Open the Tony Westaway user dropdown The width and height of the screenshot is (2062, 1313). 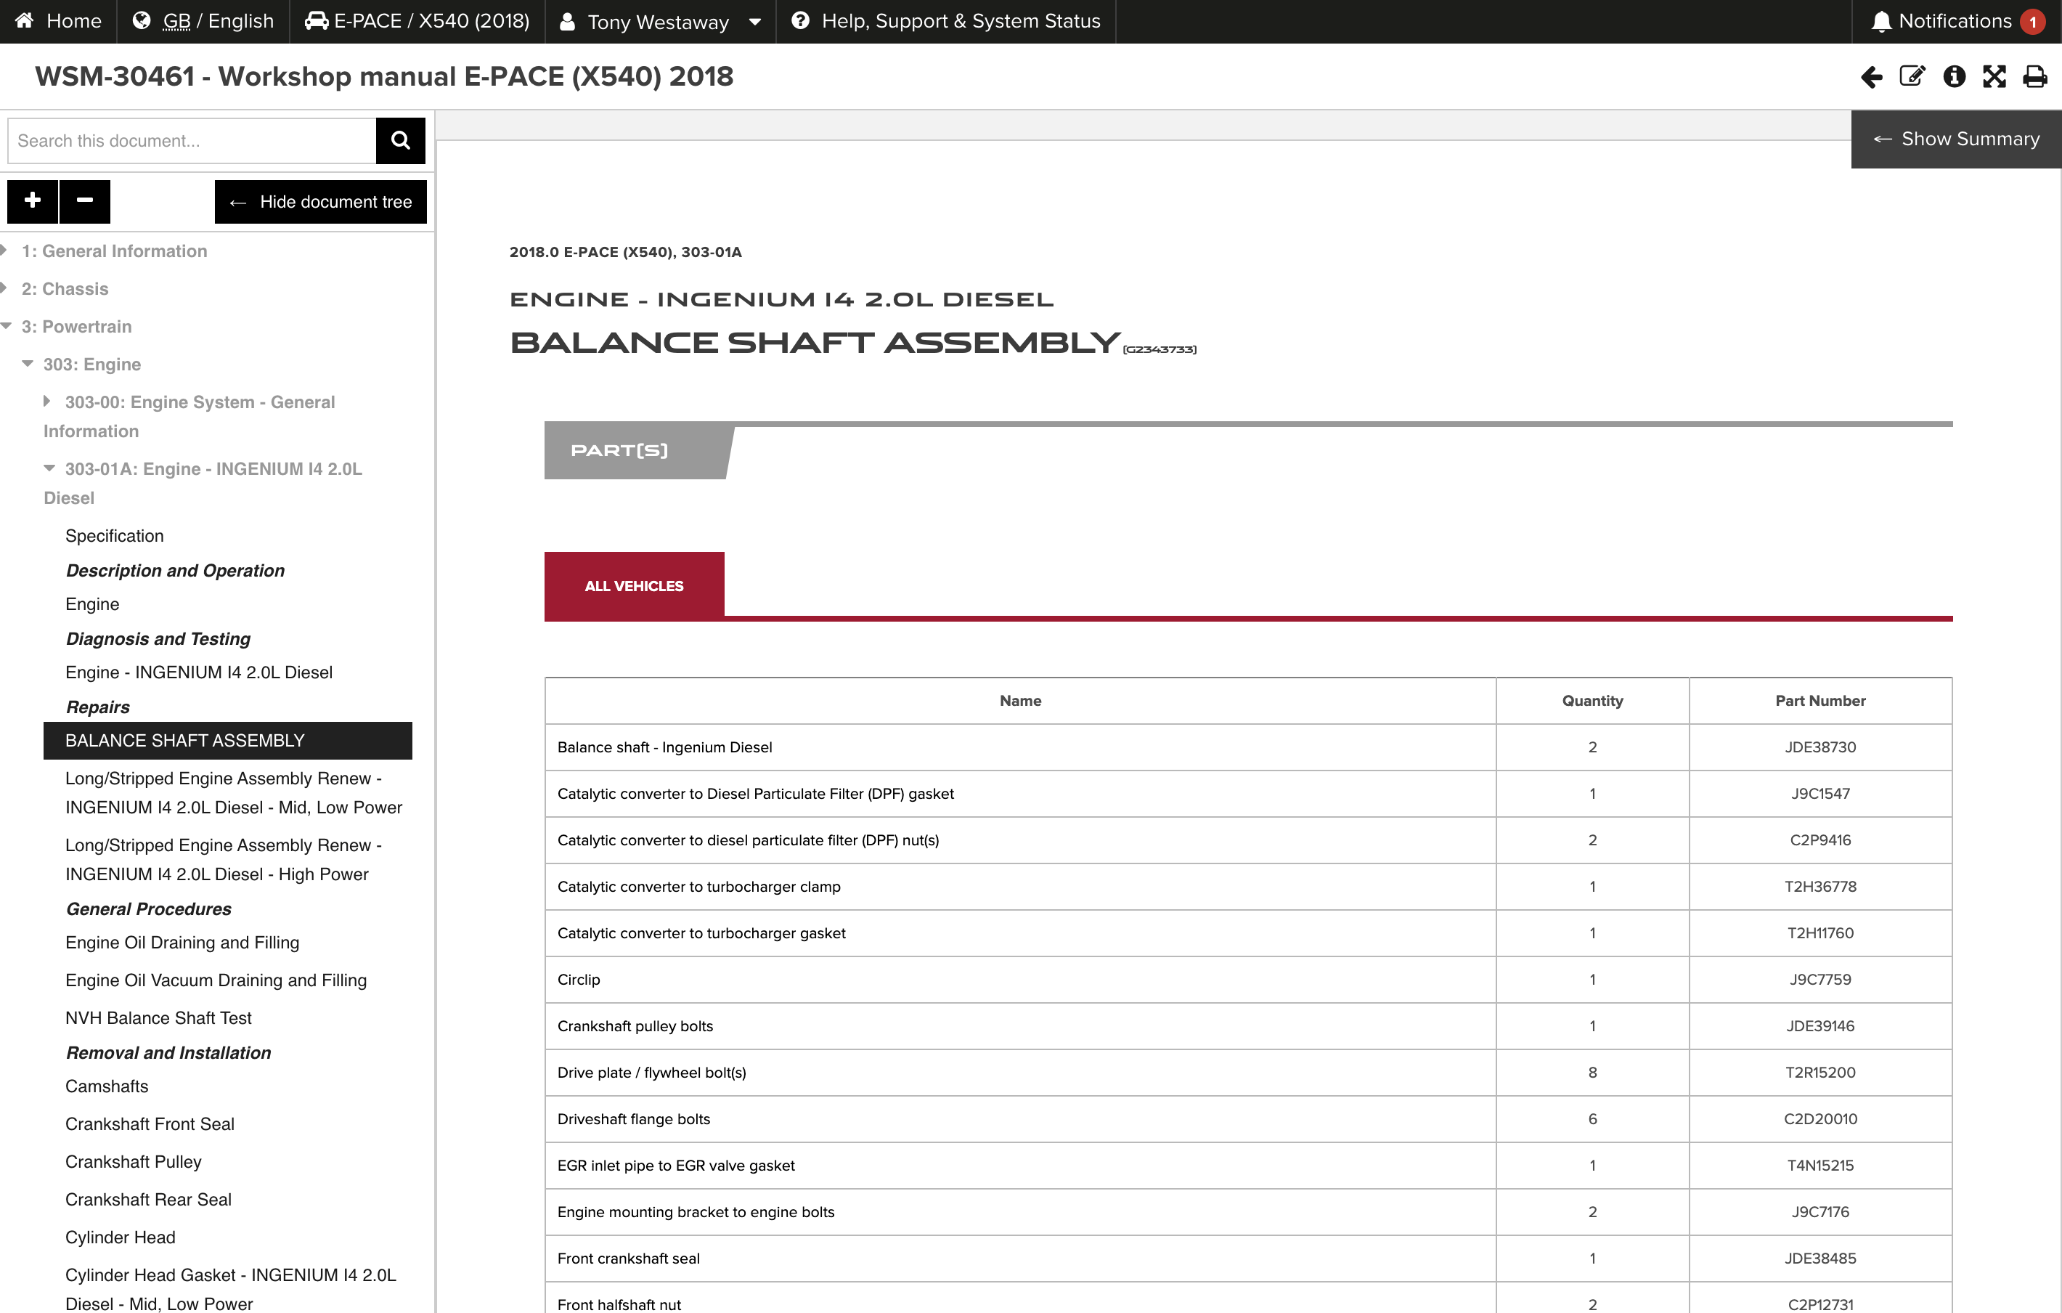point(659,21)
